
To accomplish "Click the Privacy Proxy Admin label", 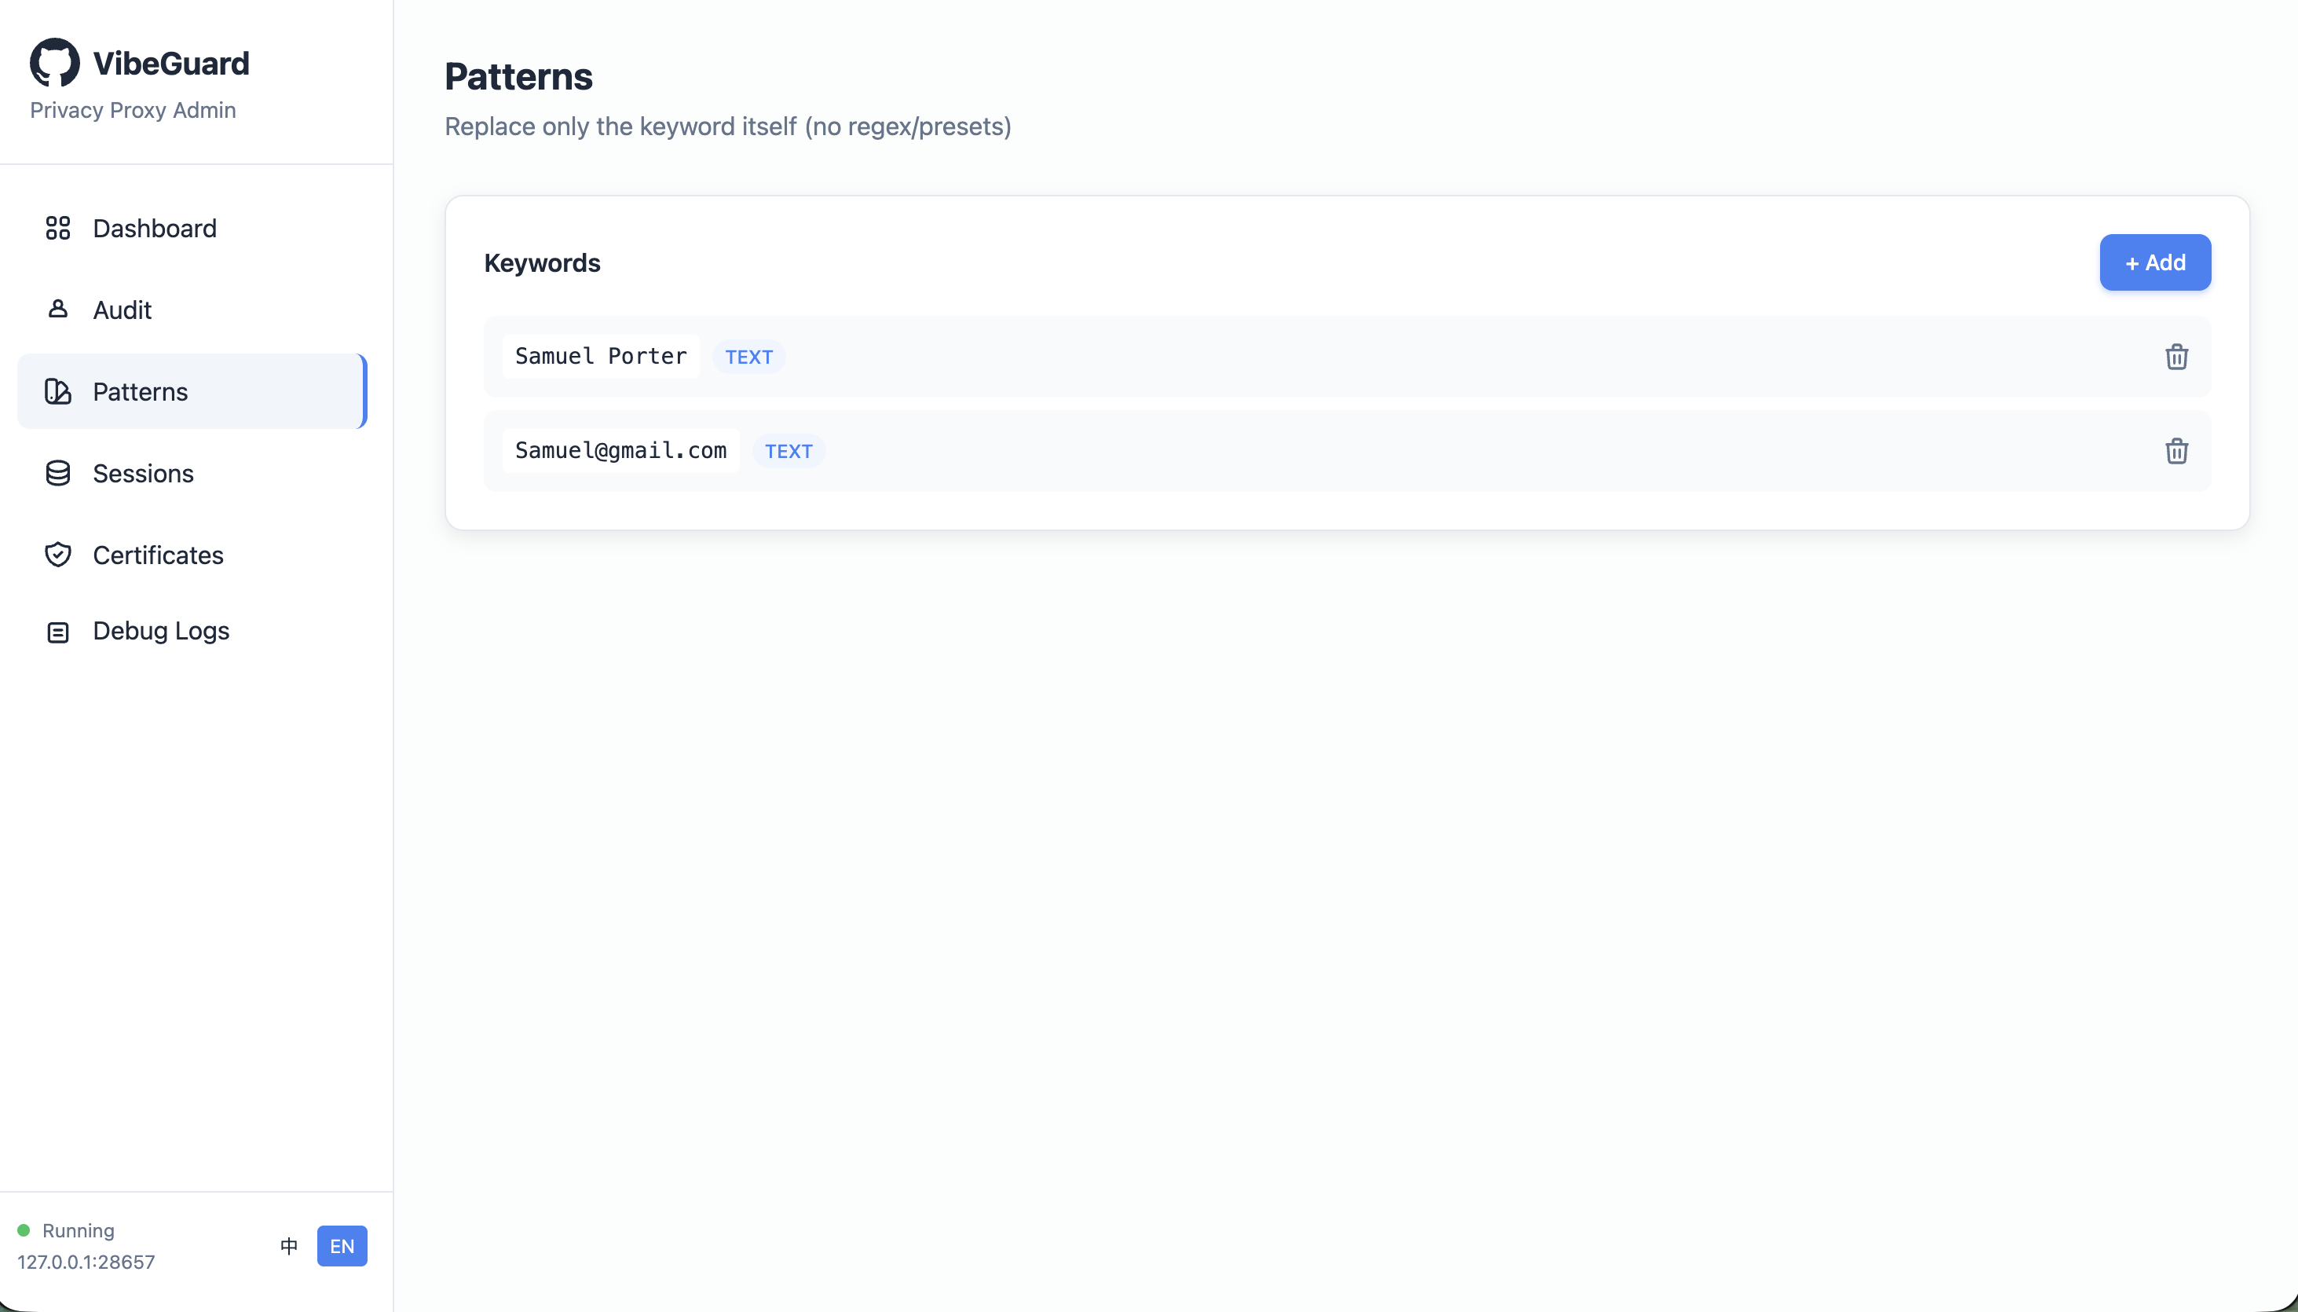I will tap(131, 110).
